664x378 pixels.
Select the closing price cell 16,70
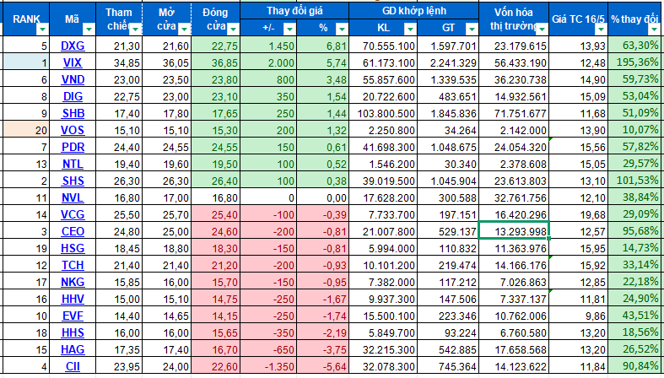click(215, 349)
